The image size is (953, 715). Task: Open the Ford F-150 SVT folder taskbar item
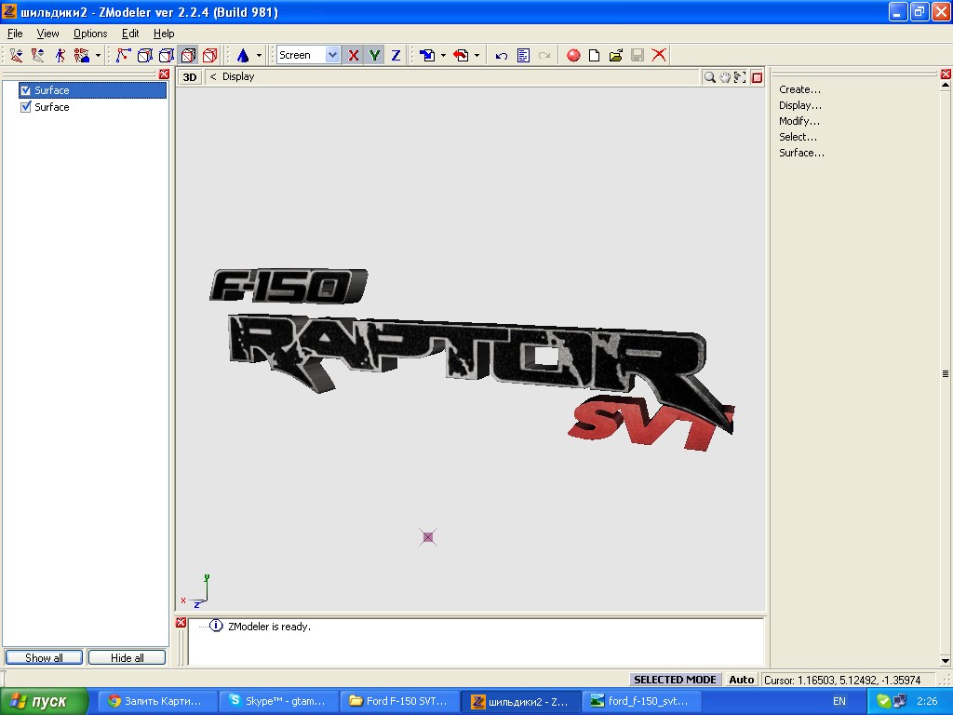(398, 702)
